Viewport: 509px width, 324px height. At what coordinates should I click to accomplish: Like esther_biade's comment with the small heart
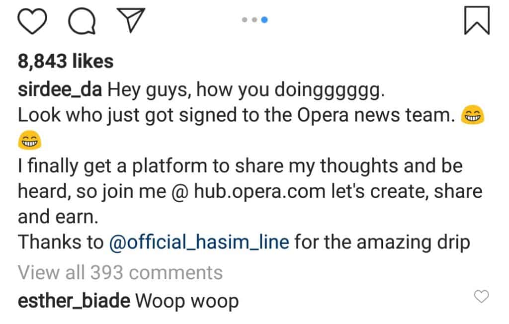[481, 297]
